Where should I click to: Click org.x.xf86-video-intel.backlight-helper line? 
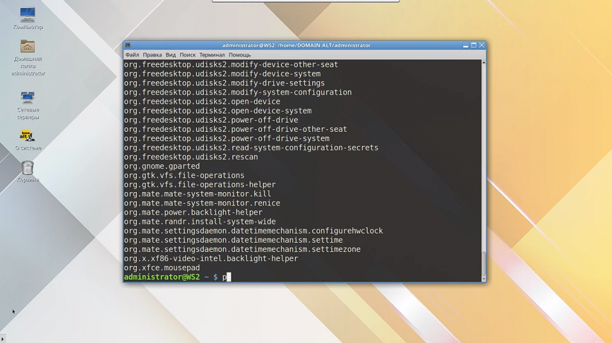(x=211, y=258)
